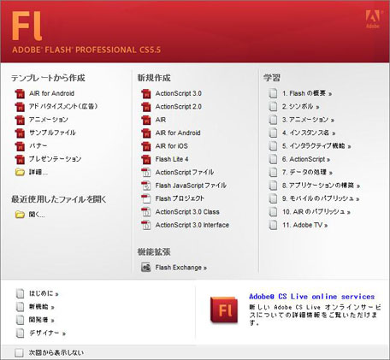Click the バナー template icon
Image resolution: width=390 pixels, height=360 pixels.
click(20, 146)
